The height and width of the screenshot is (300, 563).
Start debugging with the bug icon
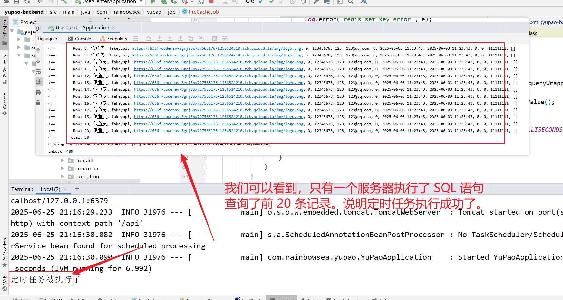pyautogui.click(x=164, y=2)
